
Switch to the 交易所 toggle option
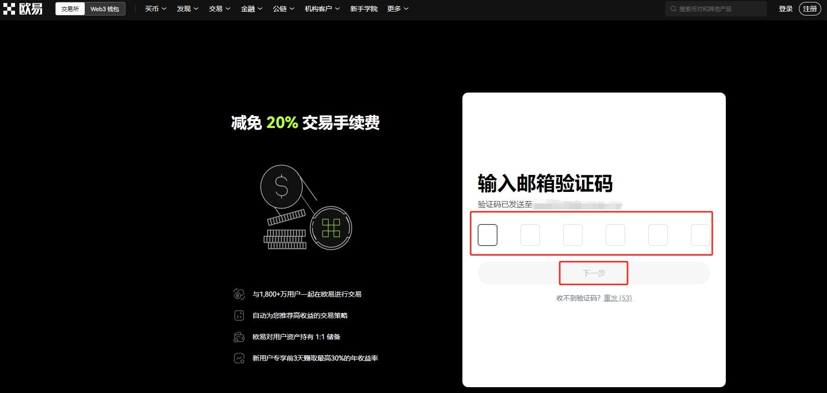pos(70,9)
